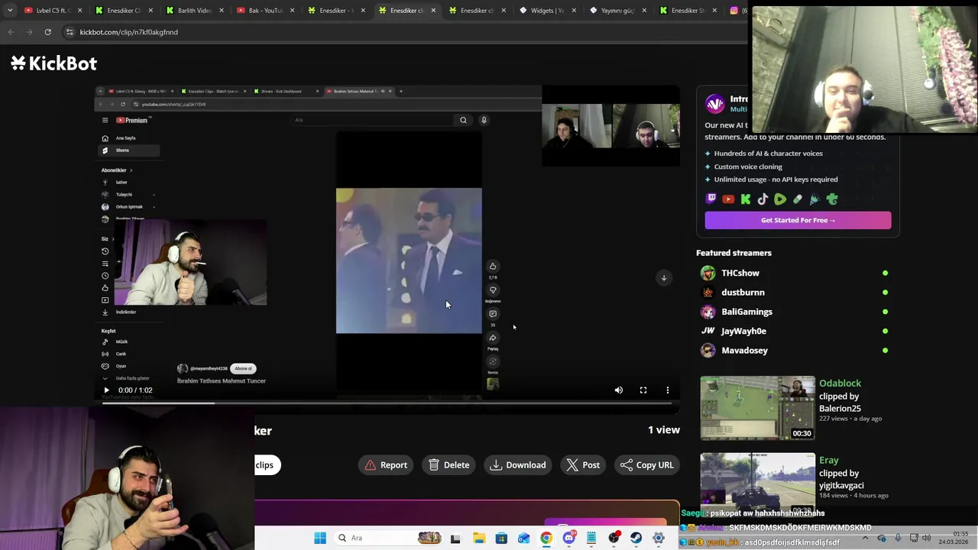
Task: Report this clip
Action: (x=387, y=465)
